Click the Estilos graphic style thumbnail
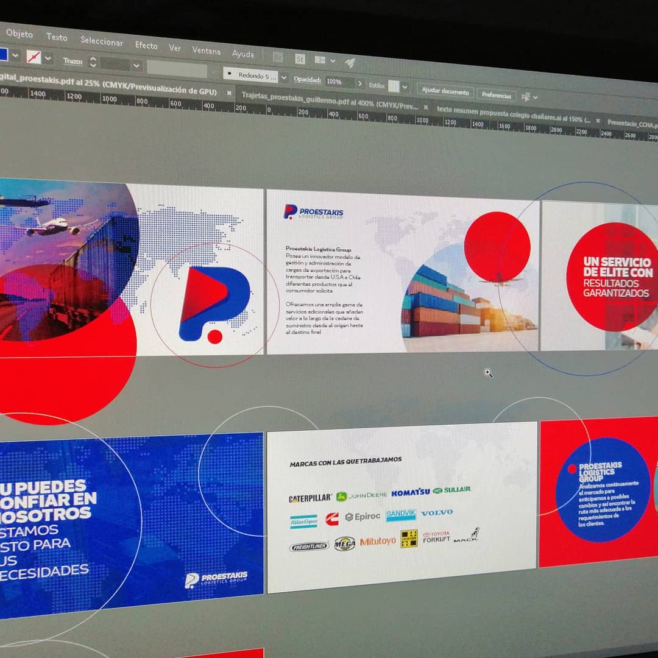 tap(394, 86)
